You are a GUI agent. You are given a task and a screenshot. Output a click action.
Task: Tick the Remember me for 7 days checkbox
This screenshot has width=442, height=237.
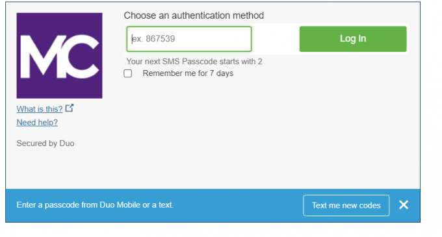[127, 73]
